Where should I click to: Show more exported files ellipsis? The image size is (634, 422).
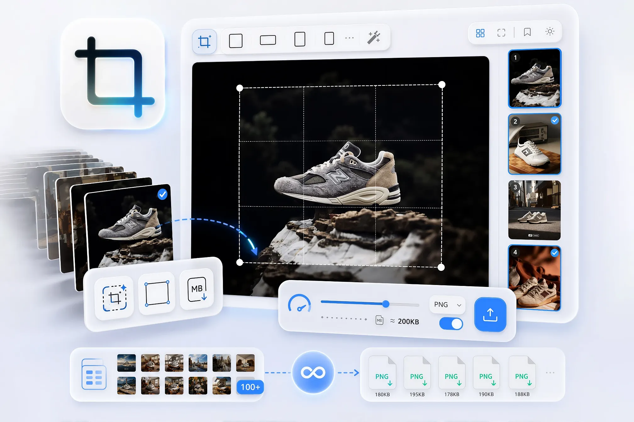point(550,373)
